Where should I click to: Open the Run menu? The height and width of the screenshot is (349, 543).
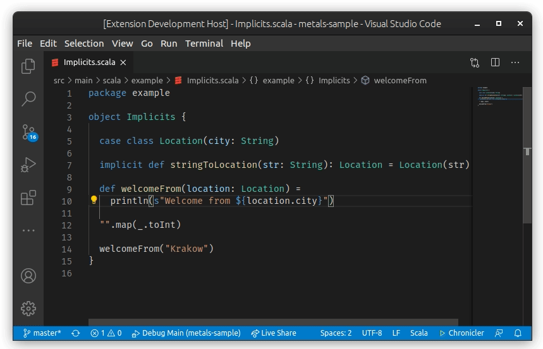click(169, 44)
